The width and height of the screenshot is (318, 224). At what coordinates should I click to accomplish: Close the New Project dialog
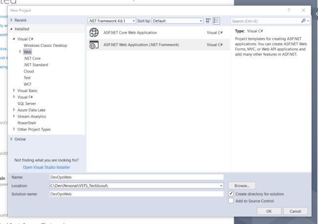coord(303,10)
